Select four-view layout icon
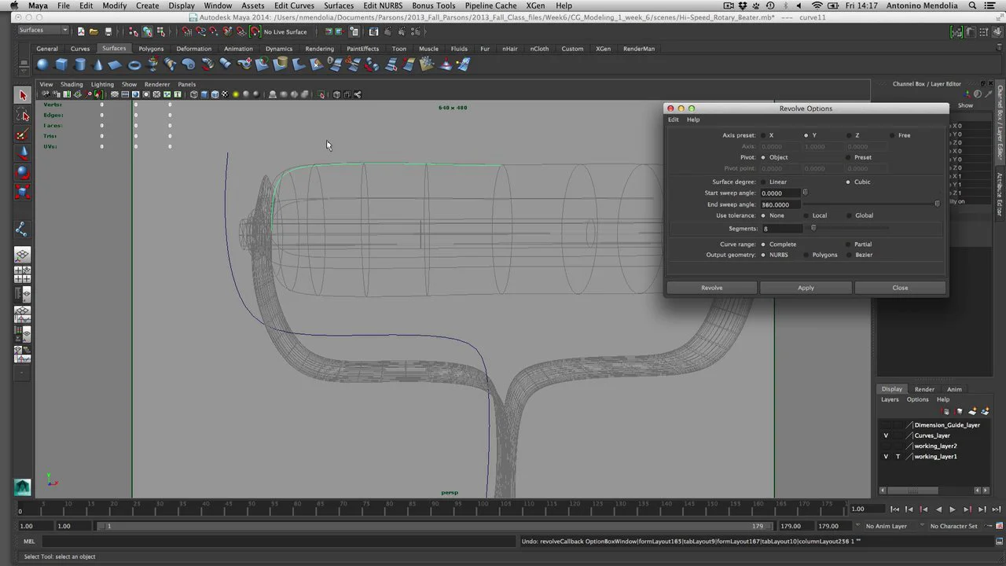The width and height of the screenshot is (1006, 566). [x=22, y=274]
